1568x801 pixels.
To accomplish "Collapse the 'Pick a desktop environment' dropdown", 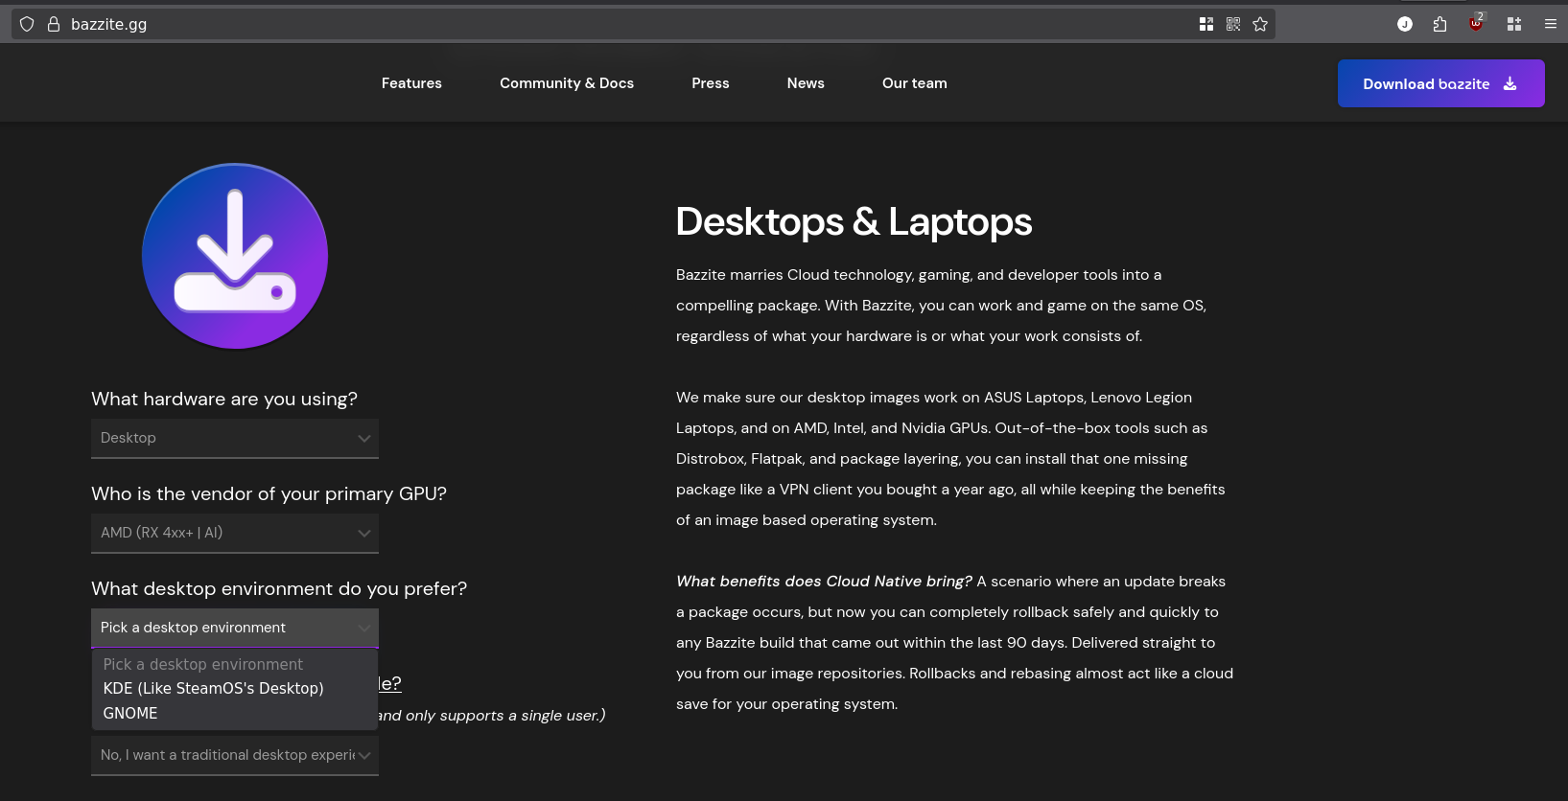I will [x=235, y=628].
